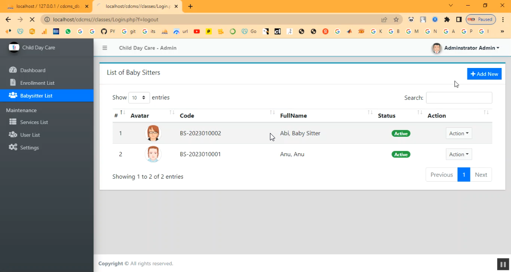Screen dimensions: 511x272
Task: Click the Search input field
Action: coord(459,98)
